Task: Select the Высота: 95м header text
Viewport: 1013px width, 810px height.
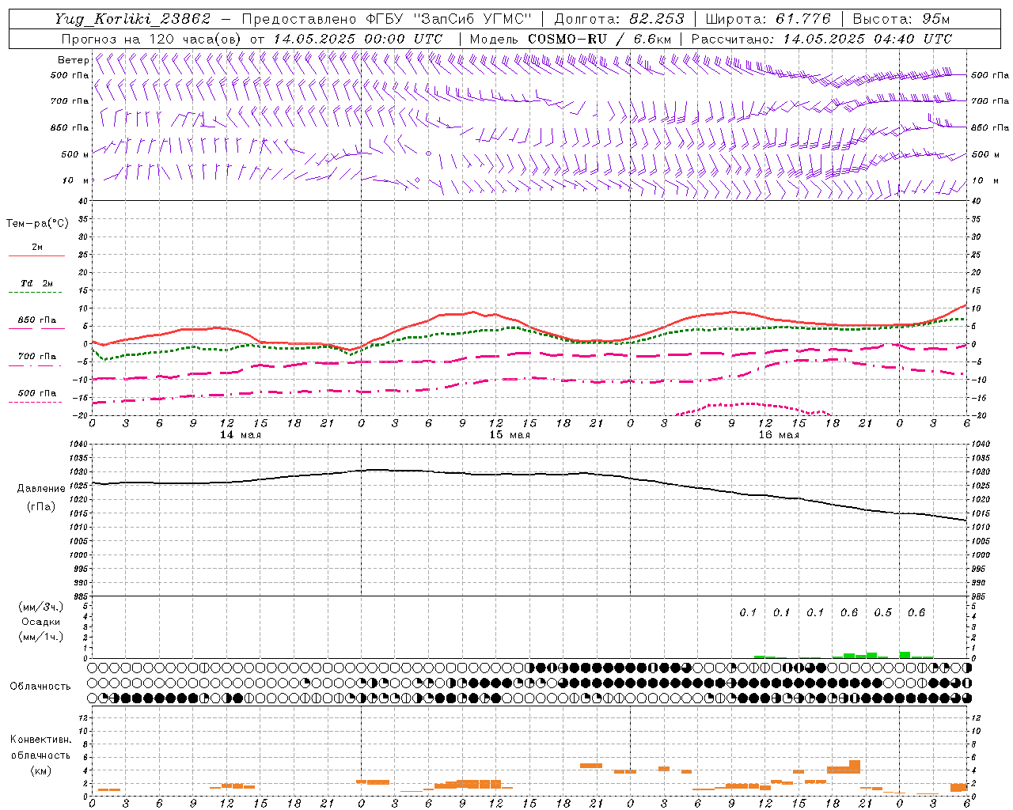Action: point(901,19)
